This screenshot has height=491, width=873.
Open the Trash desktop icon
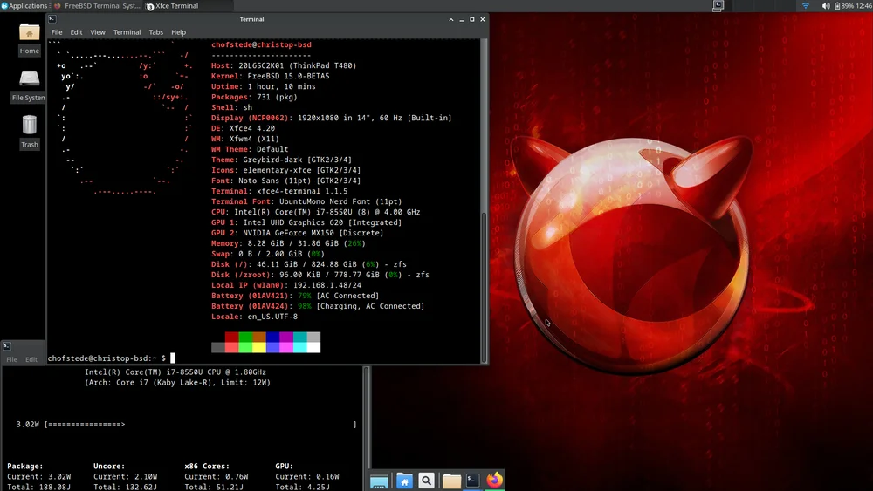coord(30,132)
